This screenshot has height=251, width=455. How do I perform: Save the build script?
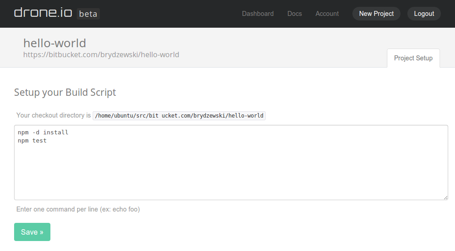tap(32, 232)
